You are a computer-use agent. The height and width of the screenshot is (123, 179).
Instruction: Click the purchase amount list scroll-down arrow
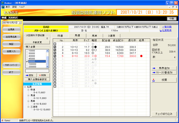[48, 67]
